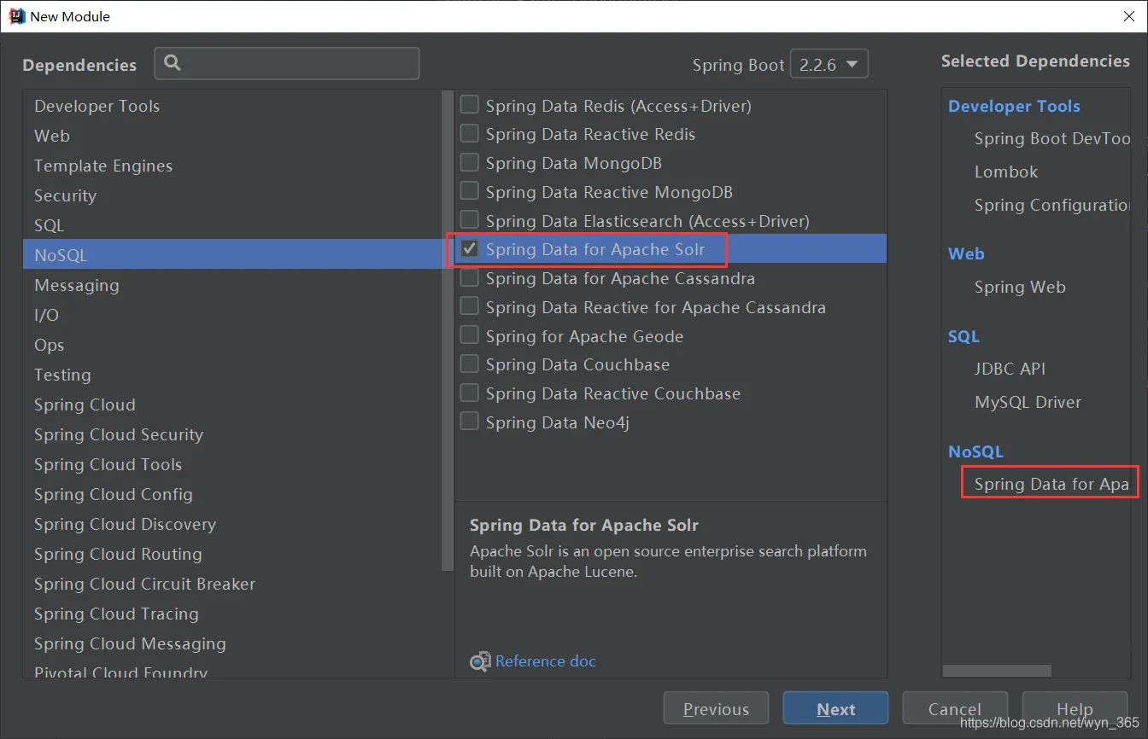Select Spring Web in Selected Dependencies

1020,287
